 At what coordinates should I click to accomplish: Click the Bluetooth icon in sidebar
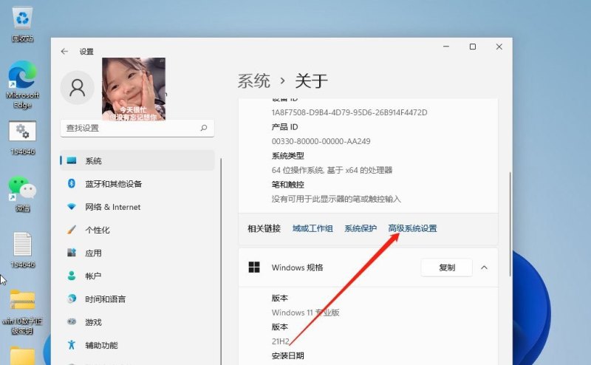click(x=72, y=184)
